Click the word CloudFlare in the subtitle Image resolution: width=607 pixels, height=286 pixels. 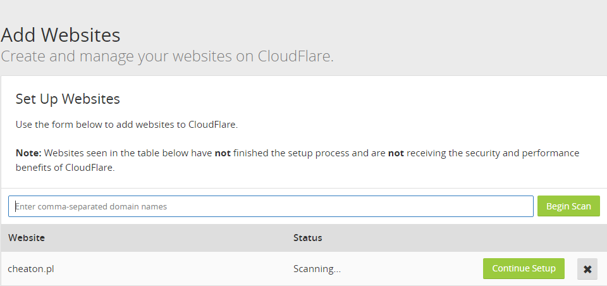click(x=295, y=56)
